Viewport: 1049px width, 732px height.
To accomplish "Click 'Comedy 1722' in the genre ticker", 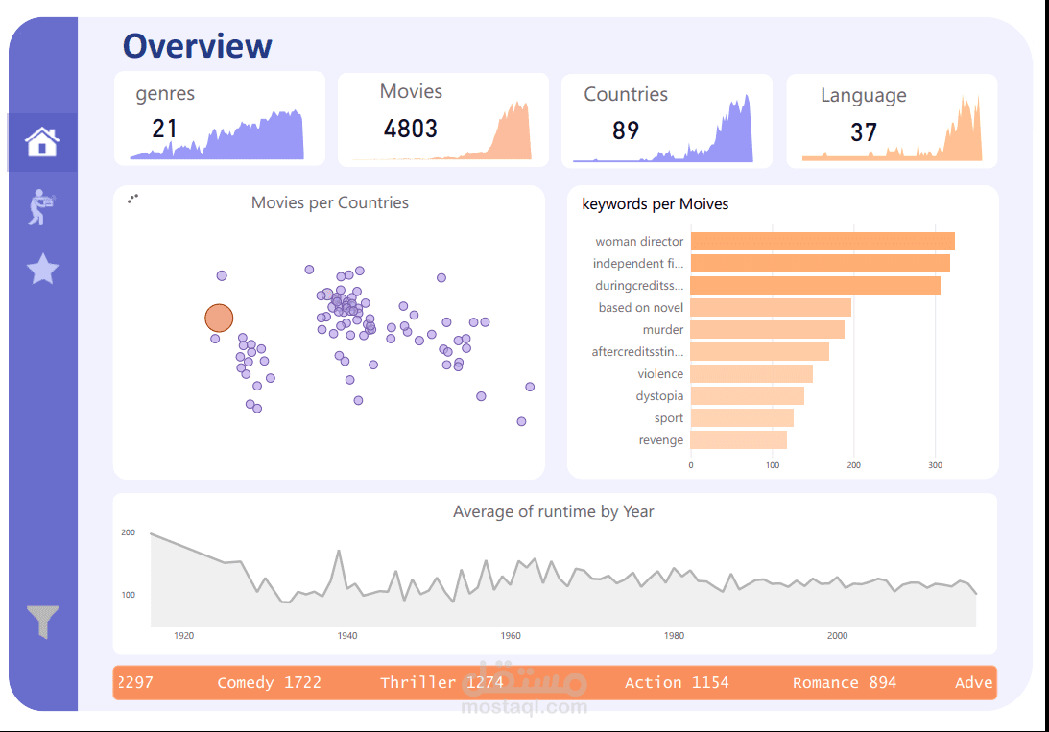I will (270, 682).
